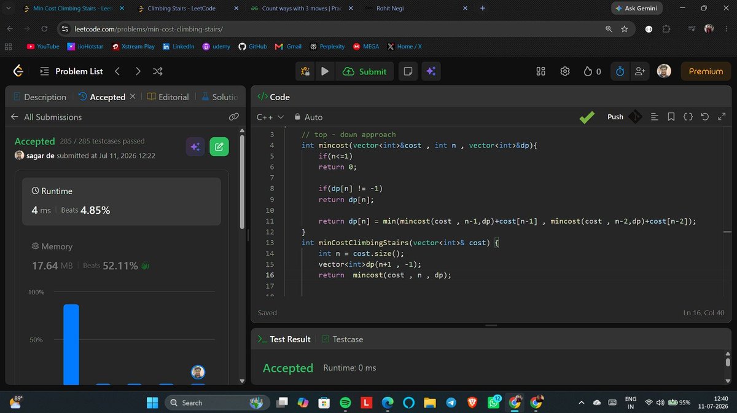Open the Solutions tab
The image size is (737, 413).
click(219, 96)
